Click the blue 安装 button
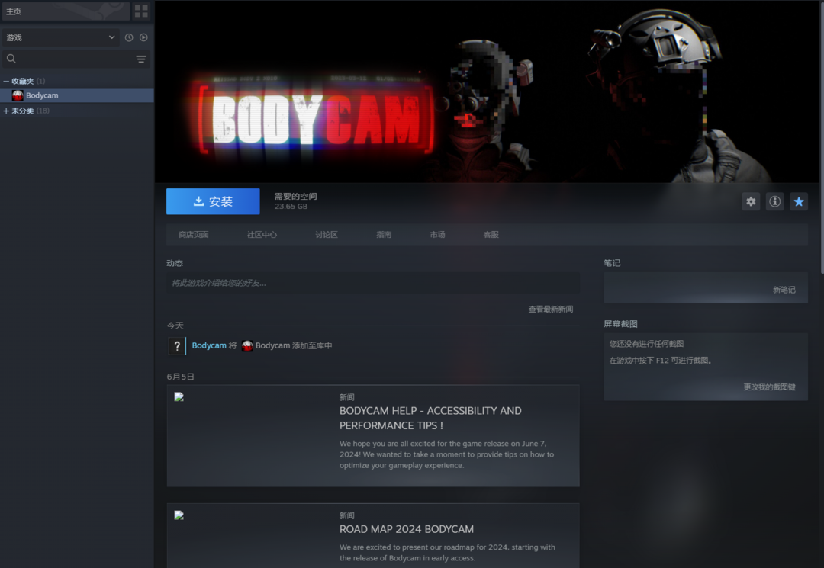 point(213,201)
